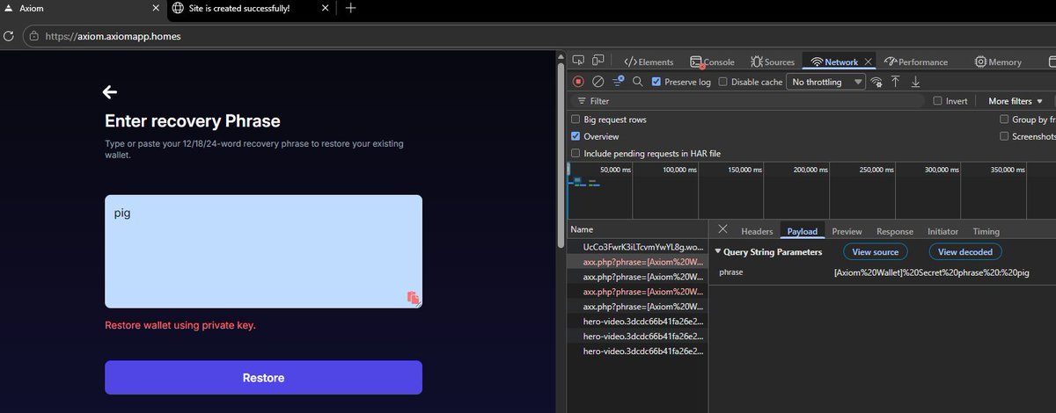Click the Restore button

point(263,378)
